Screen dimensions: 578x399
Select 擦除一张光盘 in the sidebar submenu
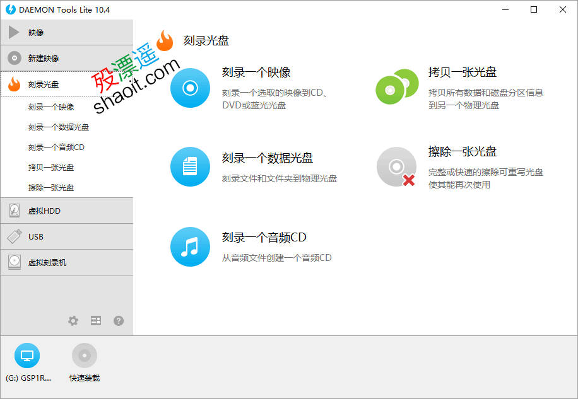tap(51, 188)
